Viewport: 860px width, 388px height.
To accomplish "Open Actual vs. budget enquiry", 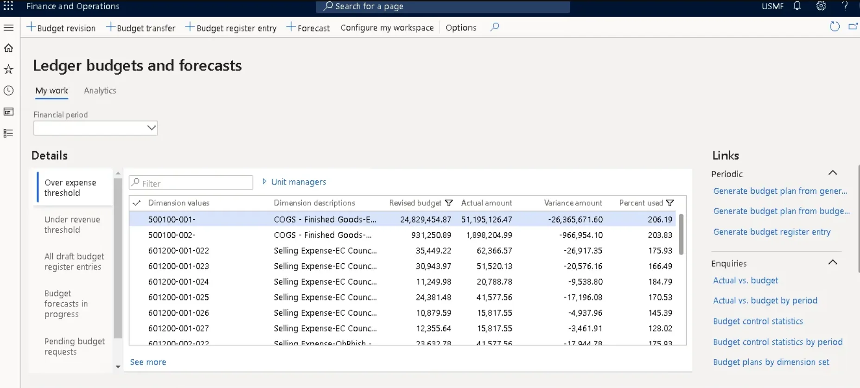I will [745, 280].
